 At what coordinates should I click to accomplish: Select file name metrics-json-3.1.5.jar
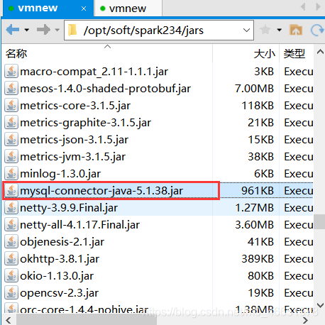75,140
